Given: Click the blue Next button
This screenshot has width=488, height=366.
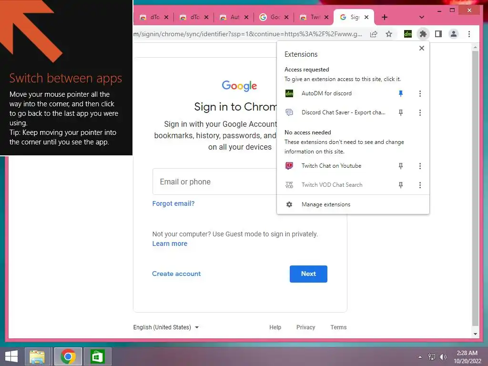Looking at the screenshot, I should (x=308, y=274).
